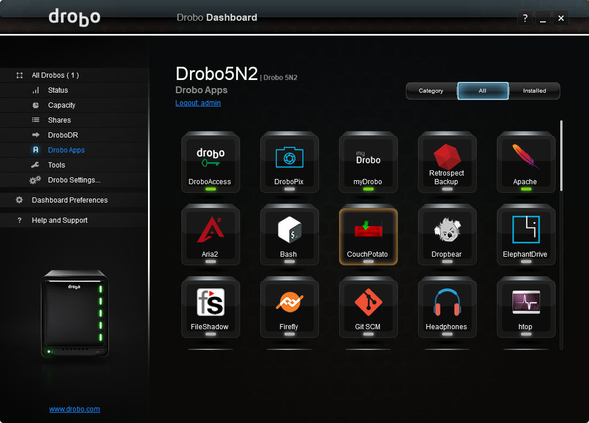Select the Git SCM app
The width and height of the screenshot is (589, 423).
point(368,307)
